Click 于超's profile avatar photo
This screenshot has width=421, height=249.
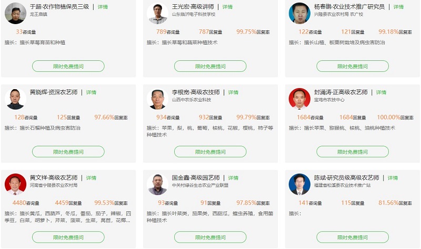15,13
